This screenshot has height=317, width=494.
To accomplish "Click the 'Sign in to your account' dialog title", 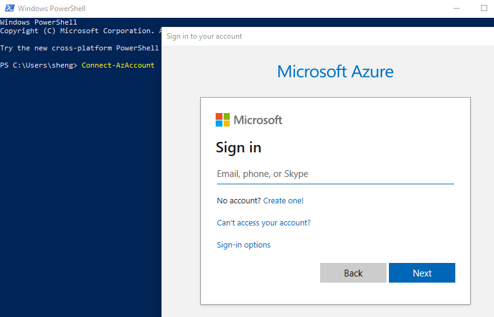I will (x=204, y=36).
